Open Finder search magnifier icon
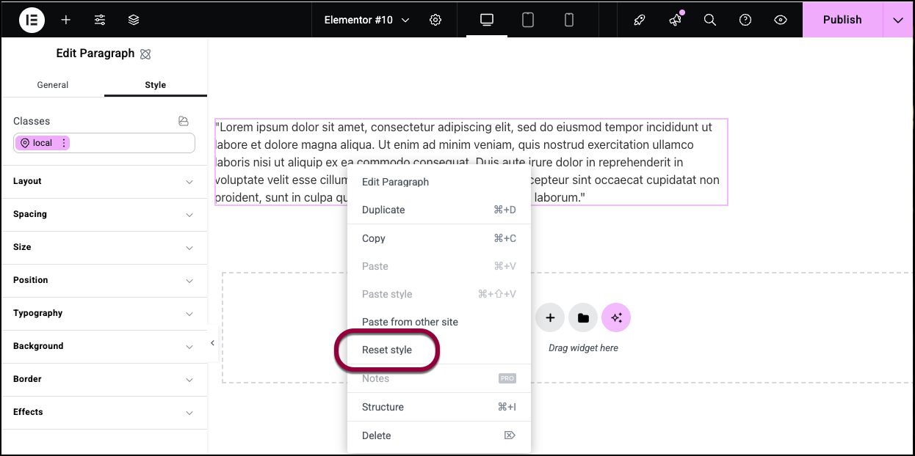The width and height of the screenshot is (915, 456). coord(709,20)
